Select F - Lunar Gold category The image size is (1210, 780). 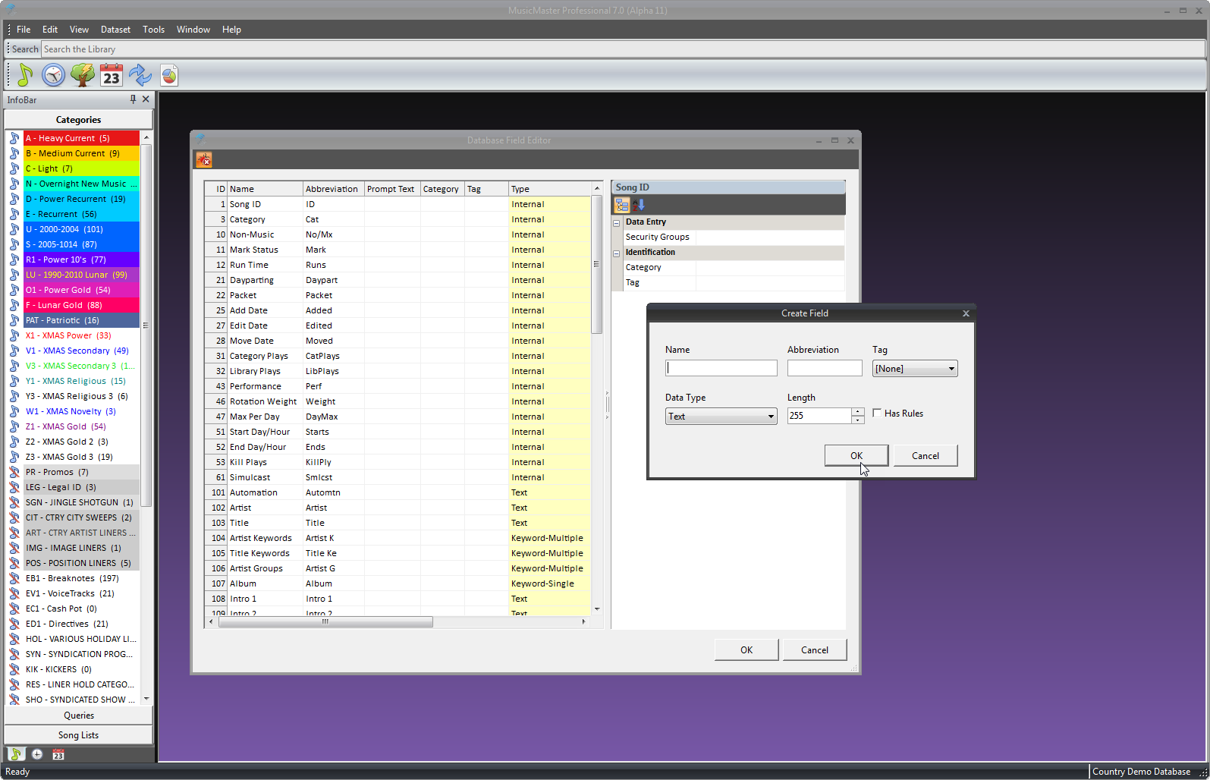[81, 305]
